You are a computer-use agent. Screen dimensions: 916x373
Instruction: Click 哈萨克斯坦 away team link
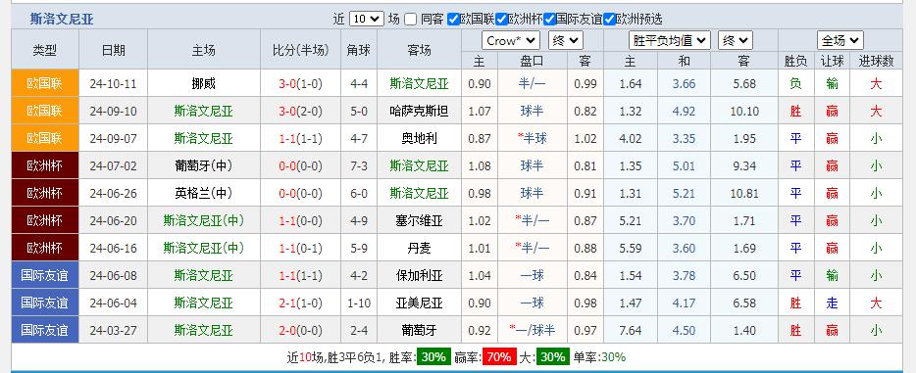click(x=419, y=111)
